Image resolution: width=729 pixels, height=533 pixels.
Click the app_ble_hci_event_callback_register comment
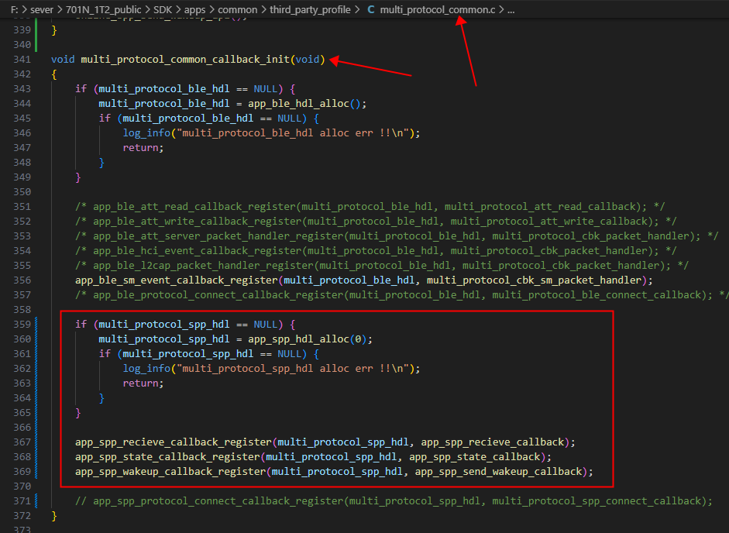(x=377, y=251)
